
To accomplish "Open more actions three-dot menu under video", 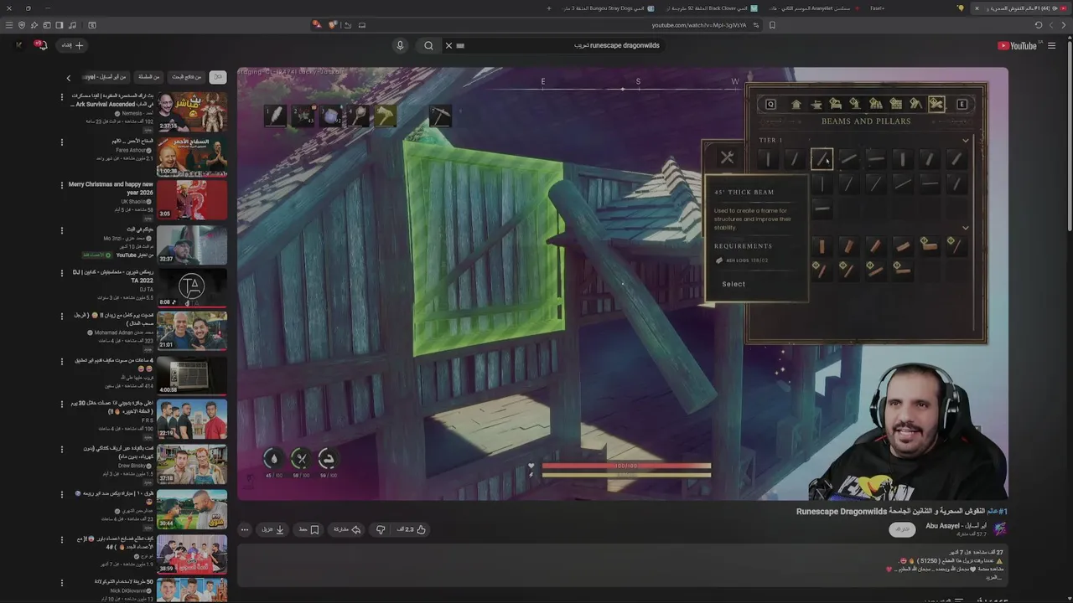I will point(245,529).
